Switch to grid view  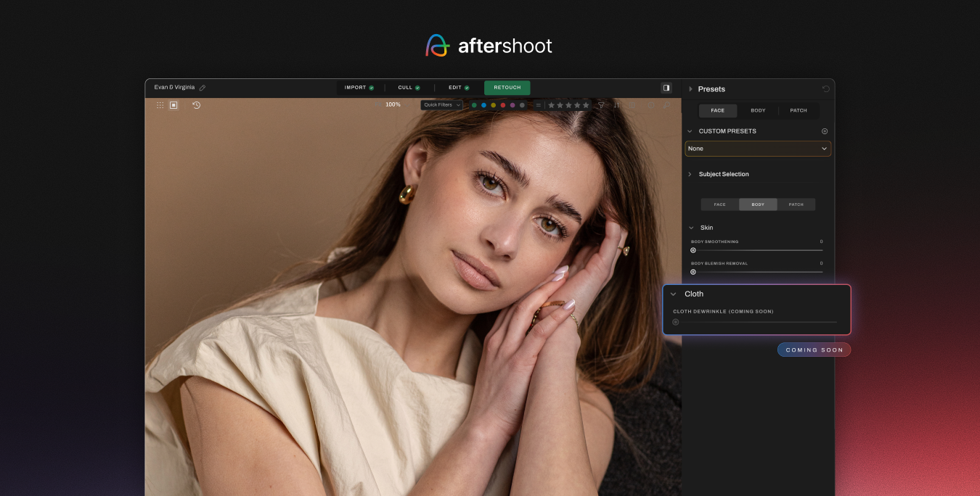click(160, 105)
